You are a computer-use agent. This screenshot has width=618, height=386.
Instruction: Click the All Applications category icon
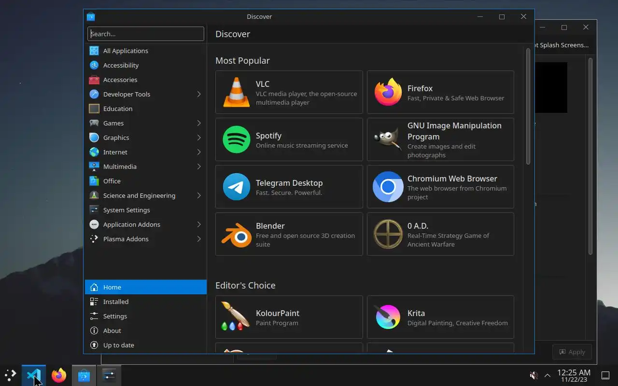(x=94, y=51)
